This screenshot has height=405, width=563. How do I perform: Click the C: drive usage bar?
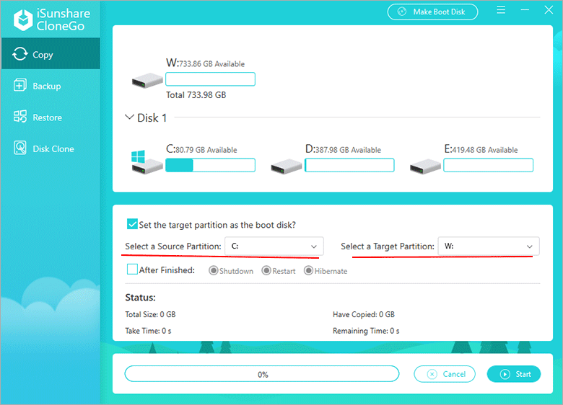tap(211, 165)
